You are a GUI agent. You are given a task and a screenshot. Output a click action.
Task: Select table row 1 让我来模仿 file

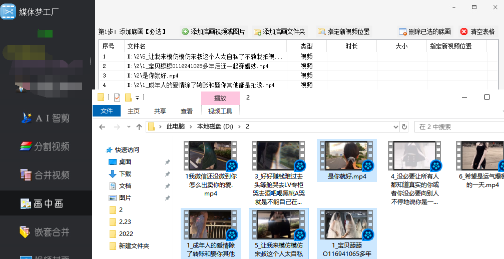(298, 57)
